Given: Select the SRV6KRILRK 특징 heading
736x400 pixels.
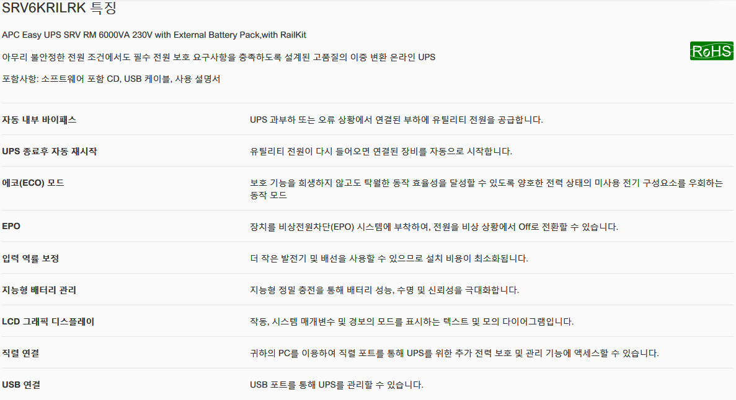Looking at the screenshot, I should [x=59, y=8].
